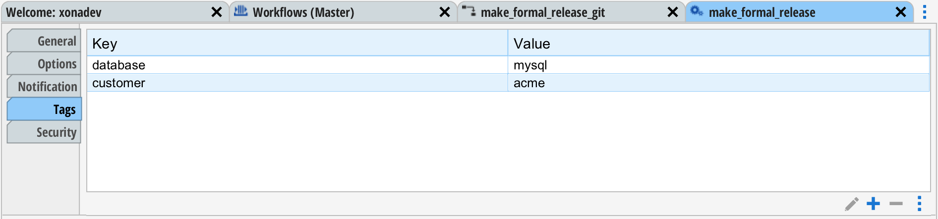938x219 pixels.
Task: Select the database tag row
Action: [x=297, y=65]
